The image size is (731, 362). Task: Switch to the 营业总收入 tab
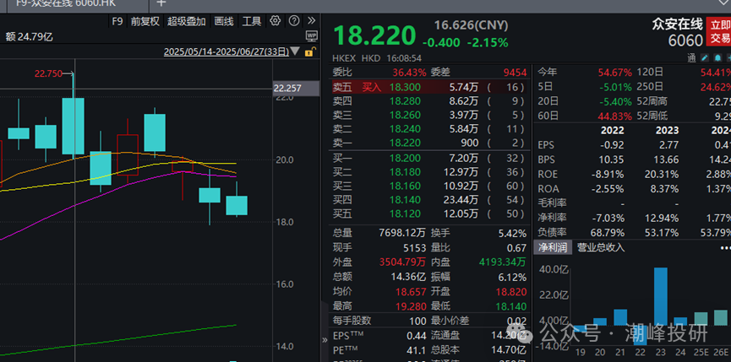tap(601, 247)
